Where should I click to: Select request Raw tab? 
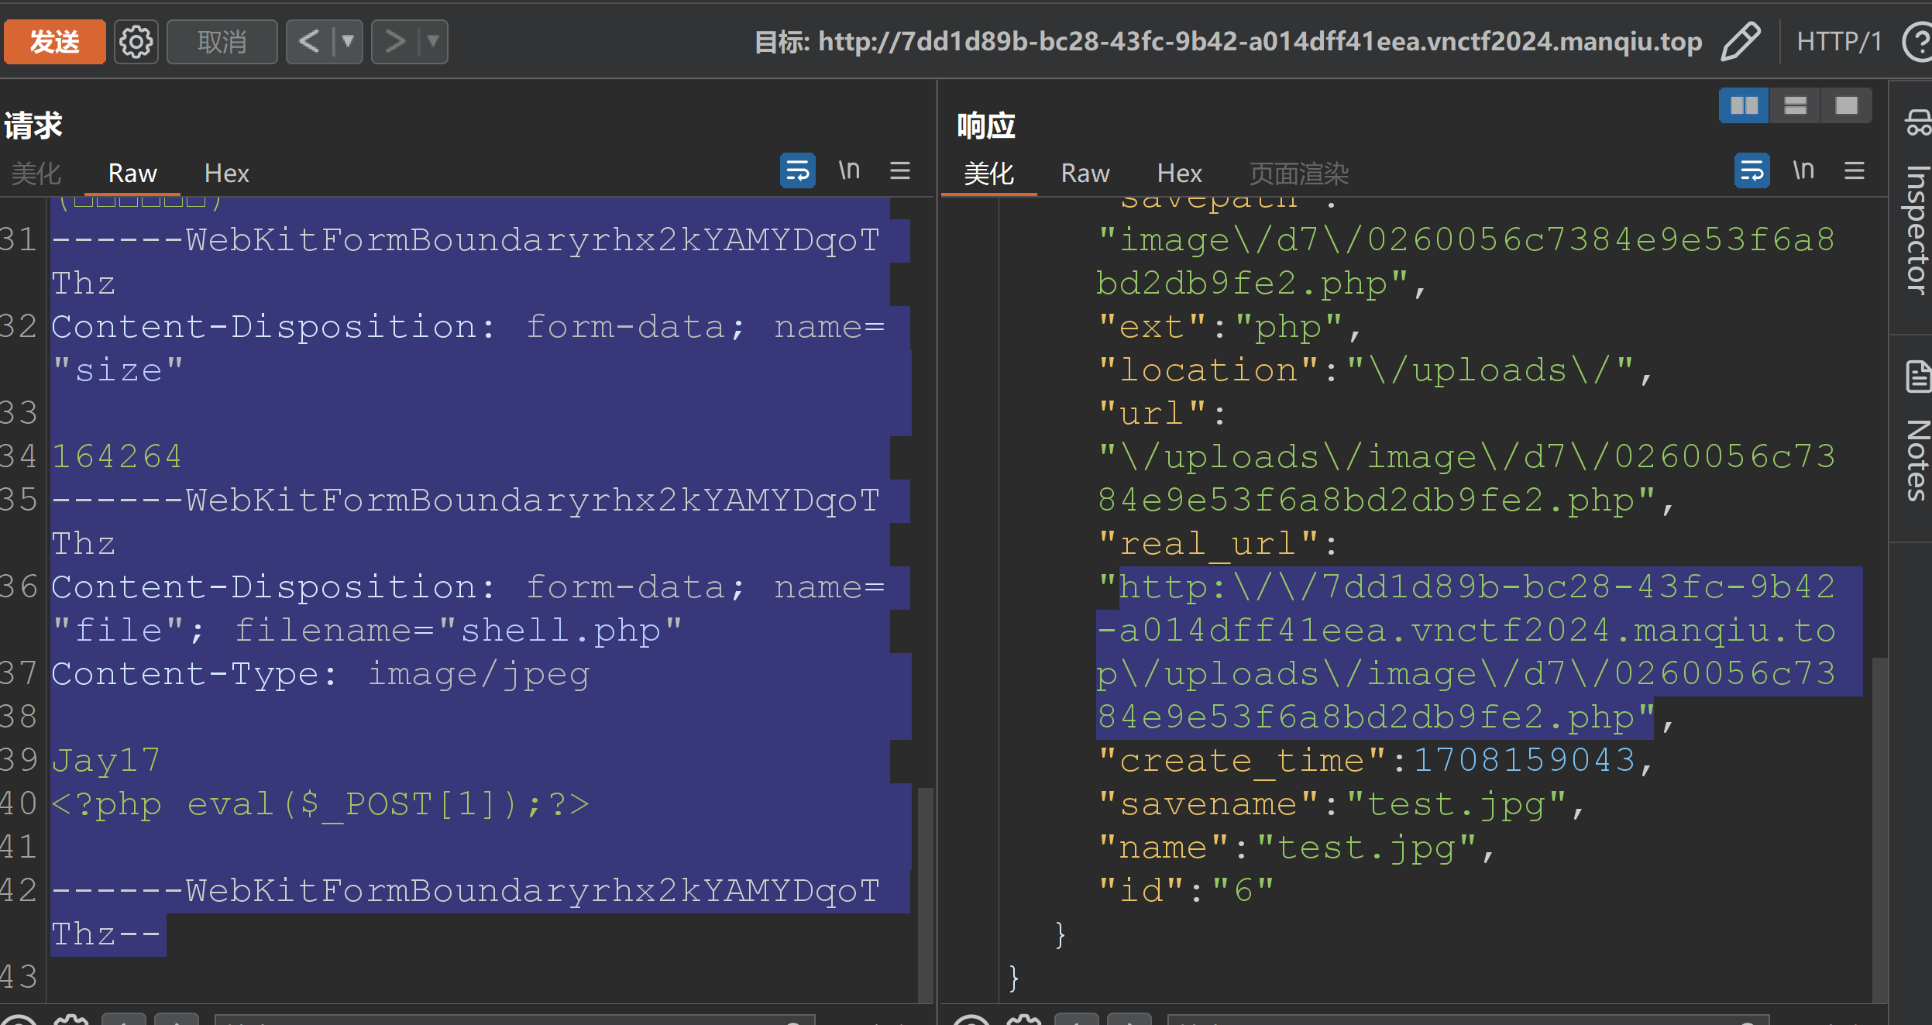point(132,173)
